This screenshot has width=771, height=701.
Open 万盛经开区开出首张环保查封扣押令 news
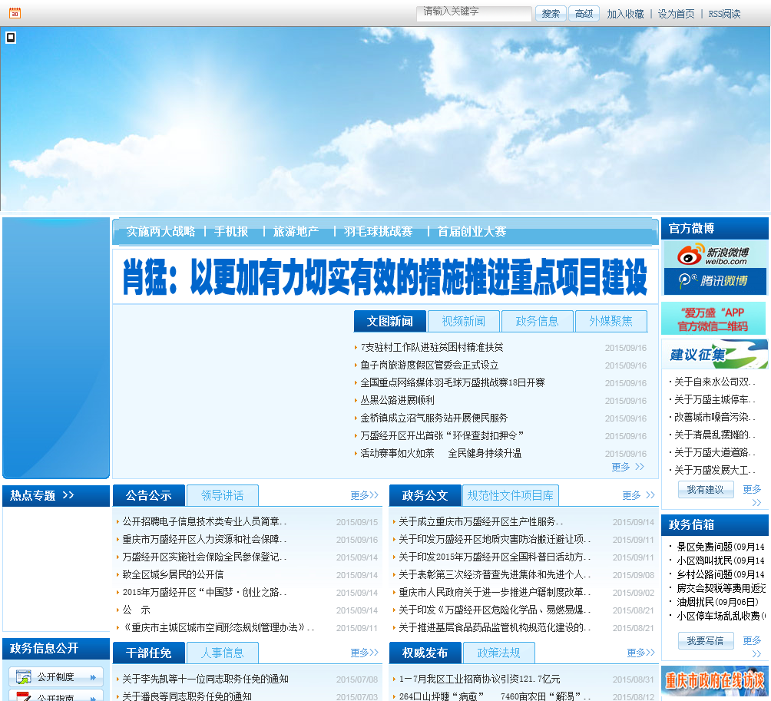coord(442,435)
